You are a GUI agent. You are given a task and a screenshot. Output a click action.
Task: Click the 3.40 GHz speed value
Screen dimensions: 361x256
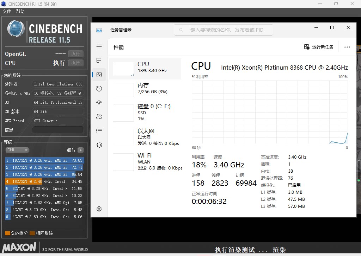point(229,165)
